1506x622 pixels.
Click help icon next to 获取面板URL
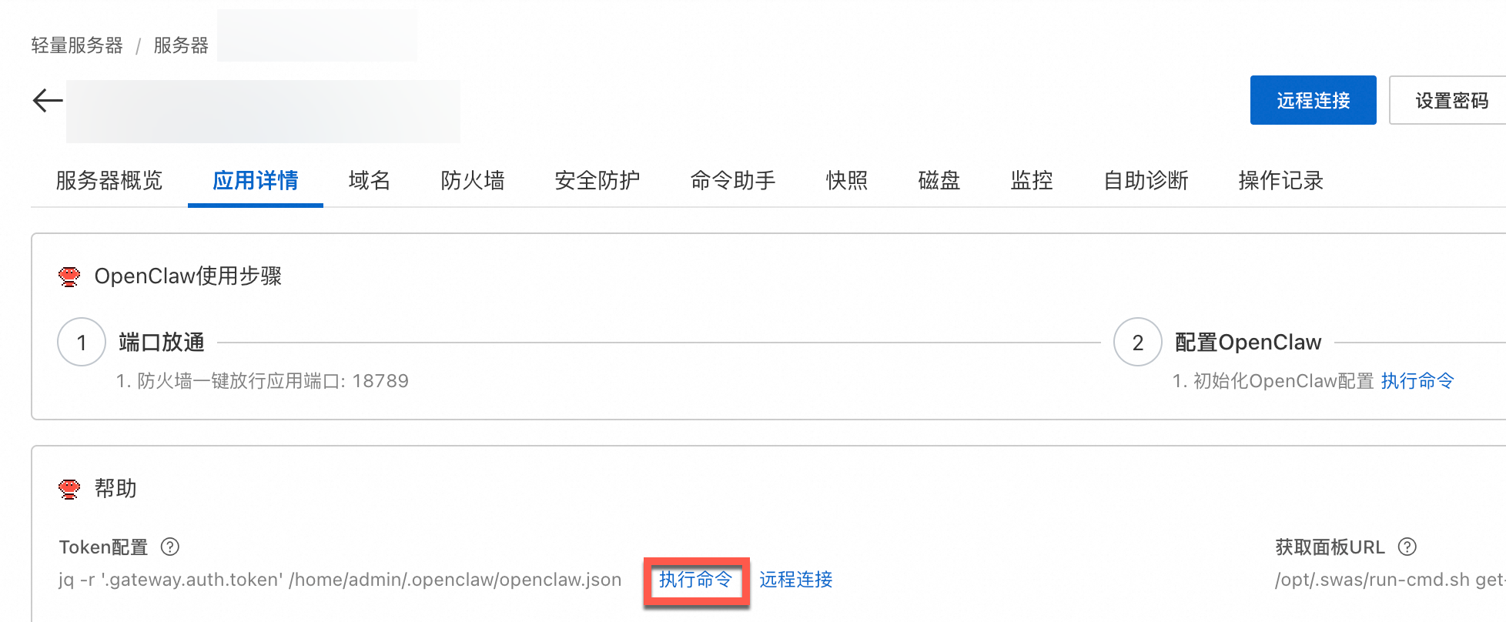click(x=1407, y=547)
